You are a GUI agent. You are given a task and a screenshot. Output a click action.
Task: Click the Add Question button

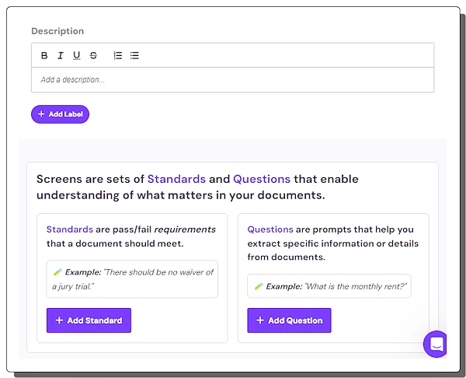coord(289,320)
